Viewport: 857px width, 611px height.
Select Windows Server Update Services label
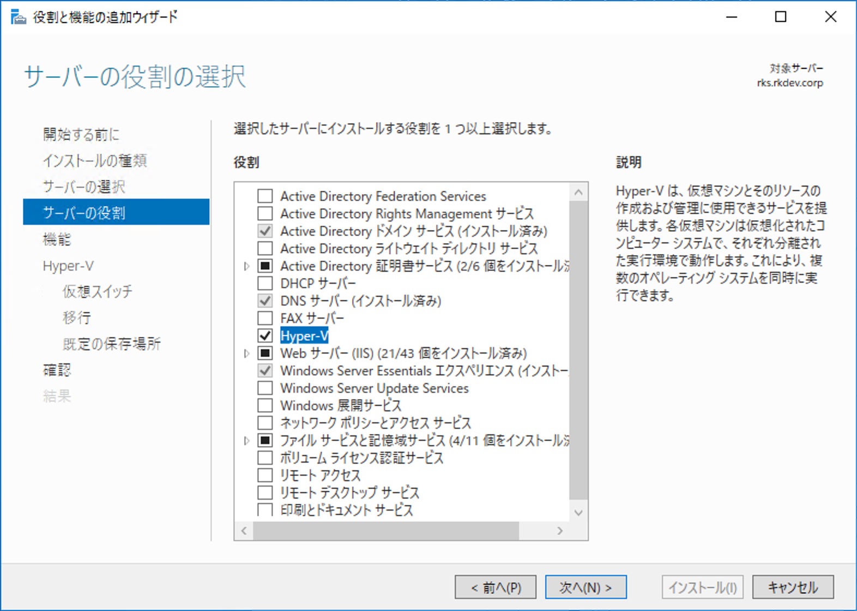375,388
